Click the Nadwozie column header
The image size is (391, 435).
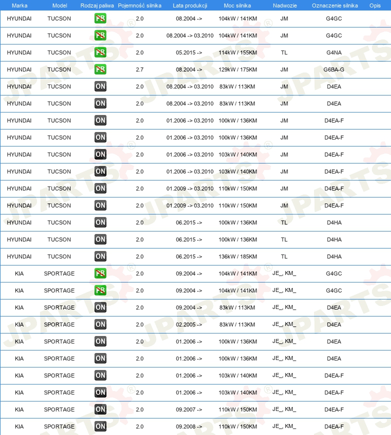284,5
